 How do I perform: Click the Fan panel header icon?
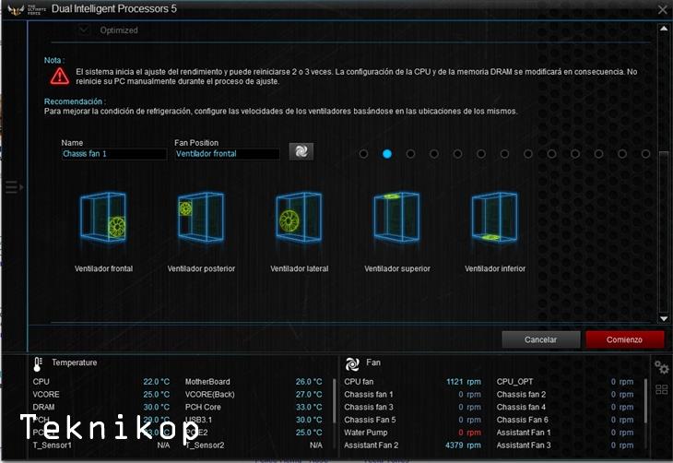(x=351, y=363)
